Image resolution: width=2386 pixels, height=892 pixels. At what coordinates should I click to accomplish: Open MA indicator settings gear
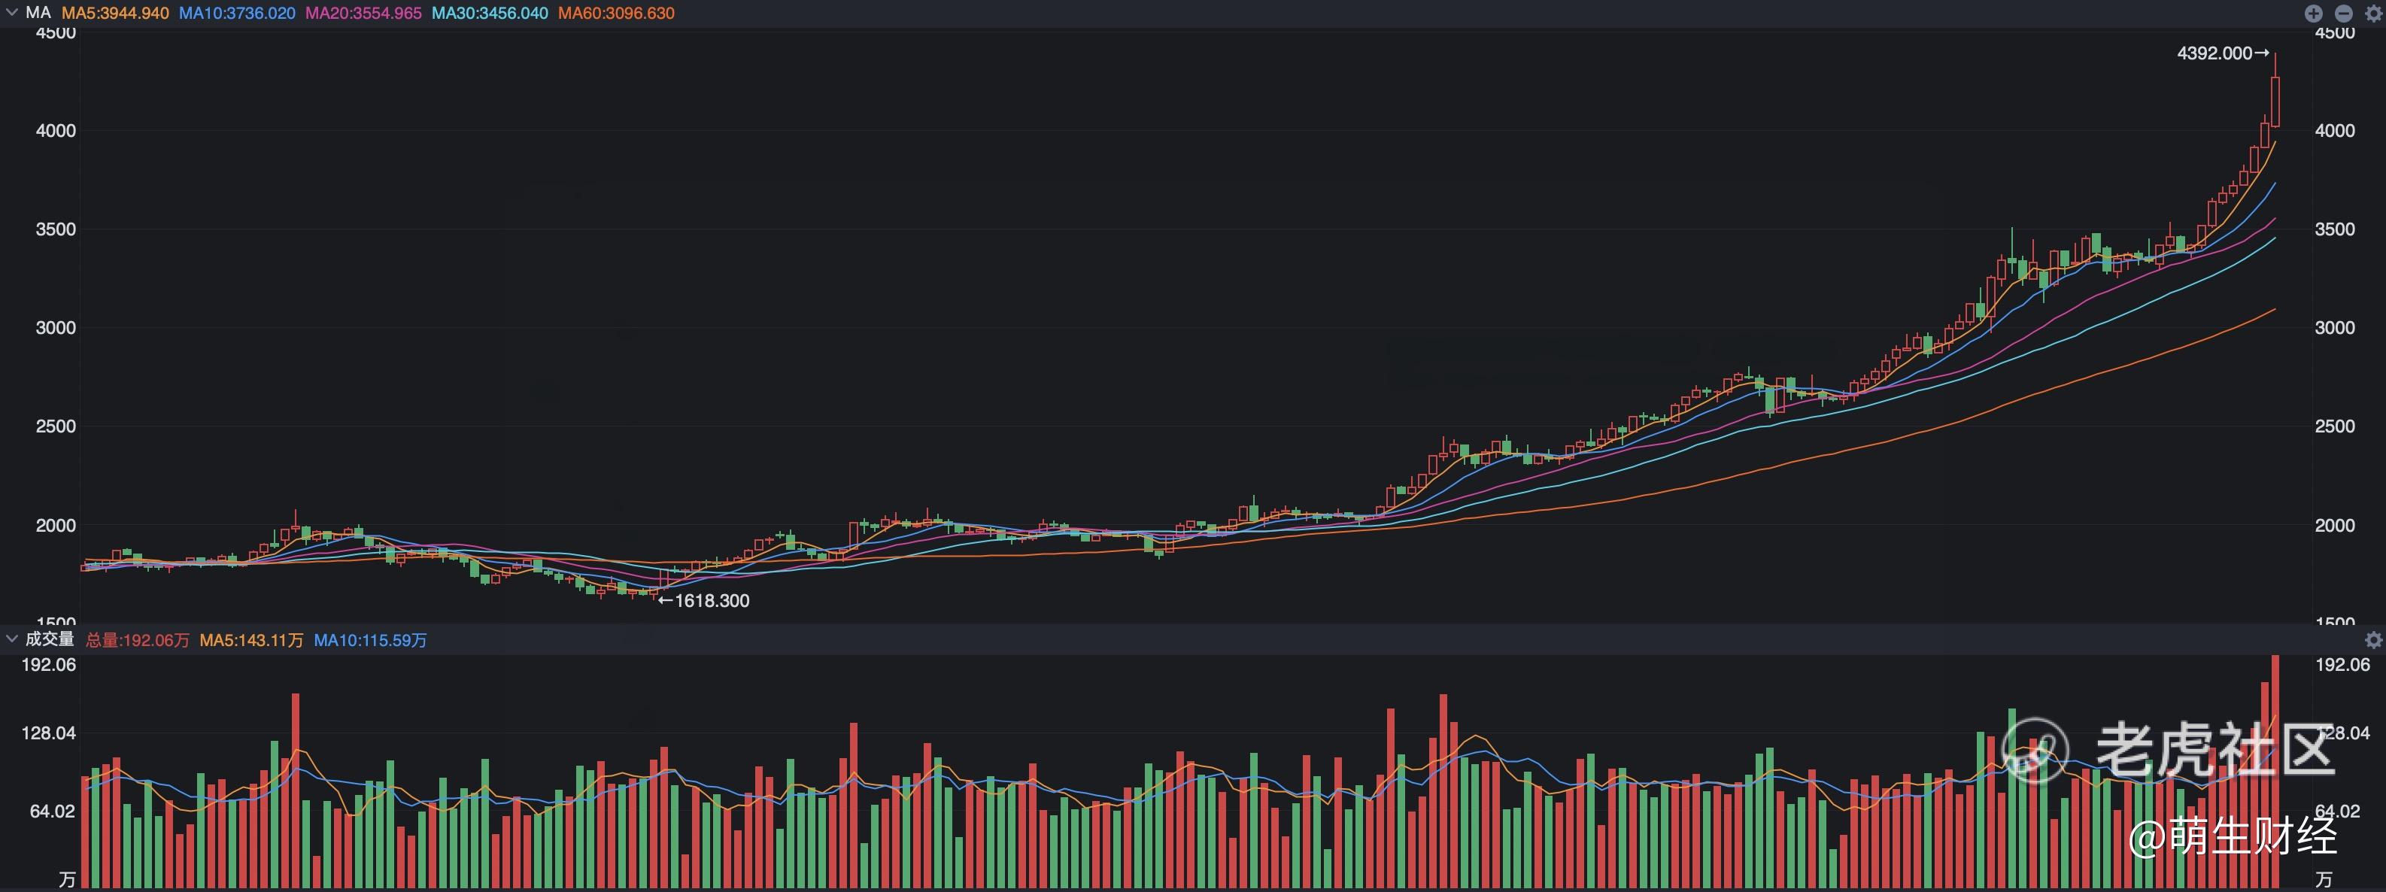tap(2373, 13)
